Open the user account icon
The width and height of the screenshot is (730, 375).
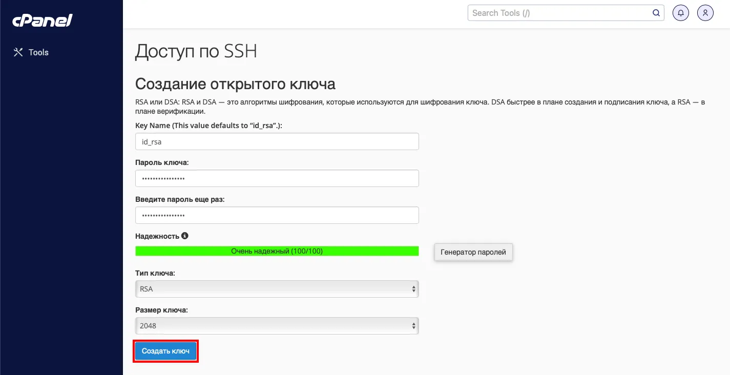click(705, 13)
